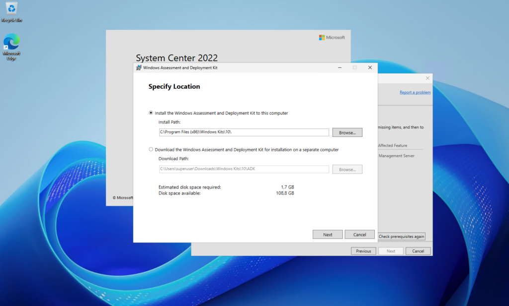
Task: Browse for the Install Path folder
Action: [x=347, y=132]
